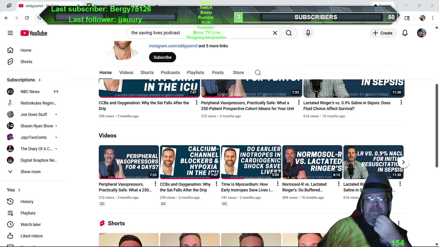439x247 pixels.
Task: Advance Videos carousel with the right arrow
Action: click(x=403, y=162)
